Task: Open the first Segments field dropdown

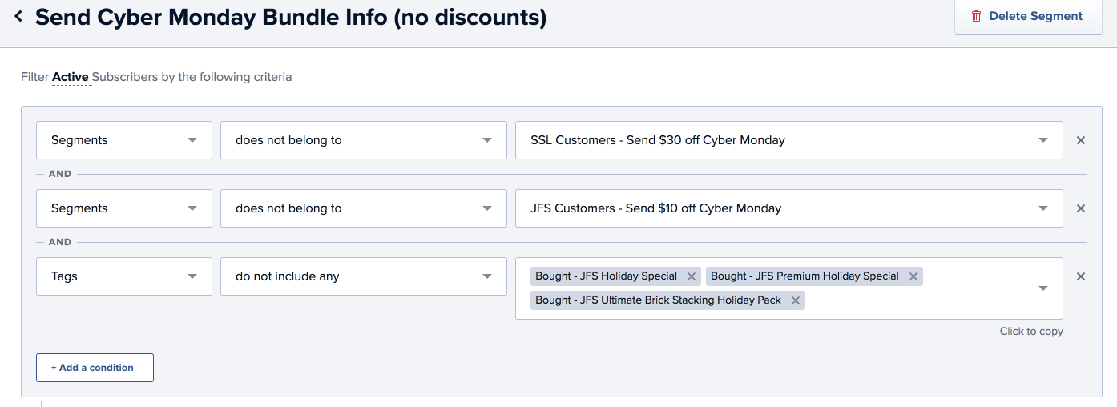Action: (124, 140)
